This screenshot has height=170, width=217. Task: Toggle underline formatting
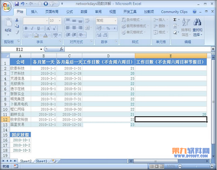click(x=39, y=28)
